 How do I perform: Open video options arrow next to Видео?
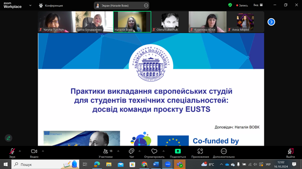(43, 151)
